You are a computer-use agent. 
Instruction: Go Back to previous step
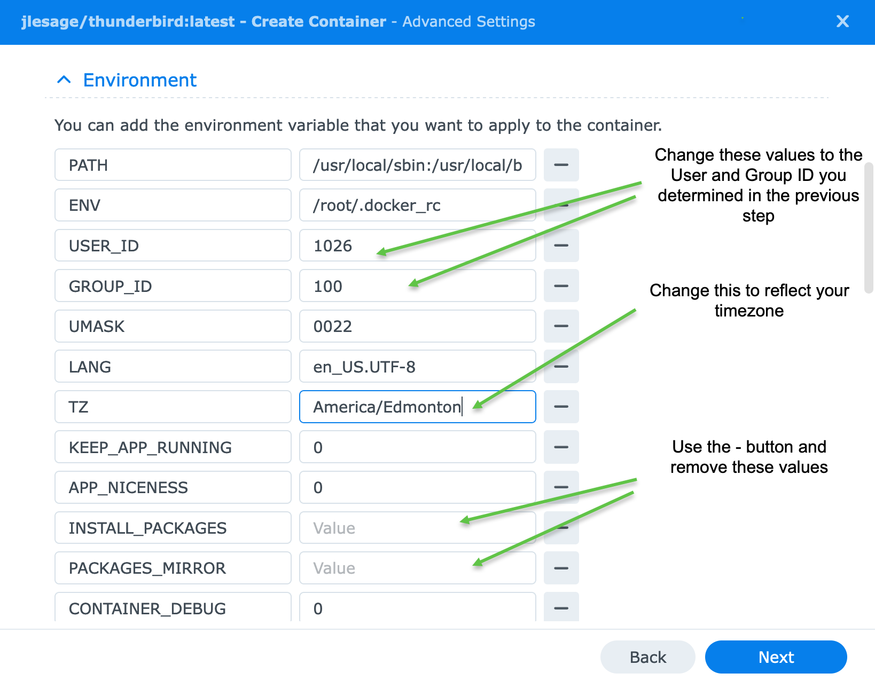[x=647, y=657]
